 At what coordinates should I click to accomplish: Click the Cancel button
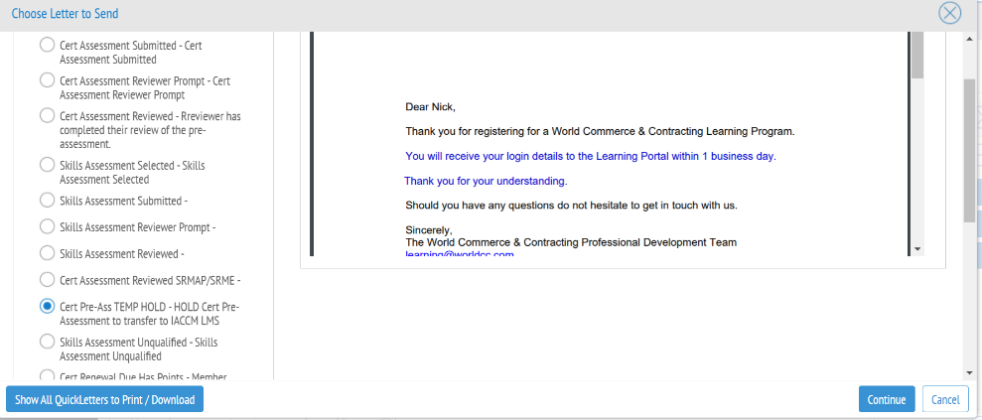(x=945, y=399)
